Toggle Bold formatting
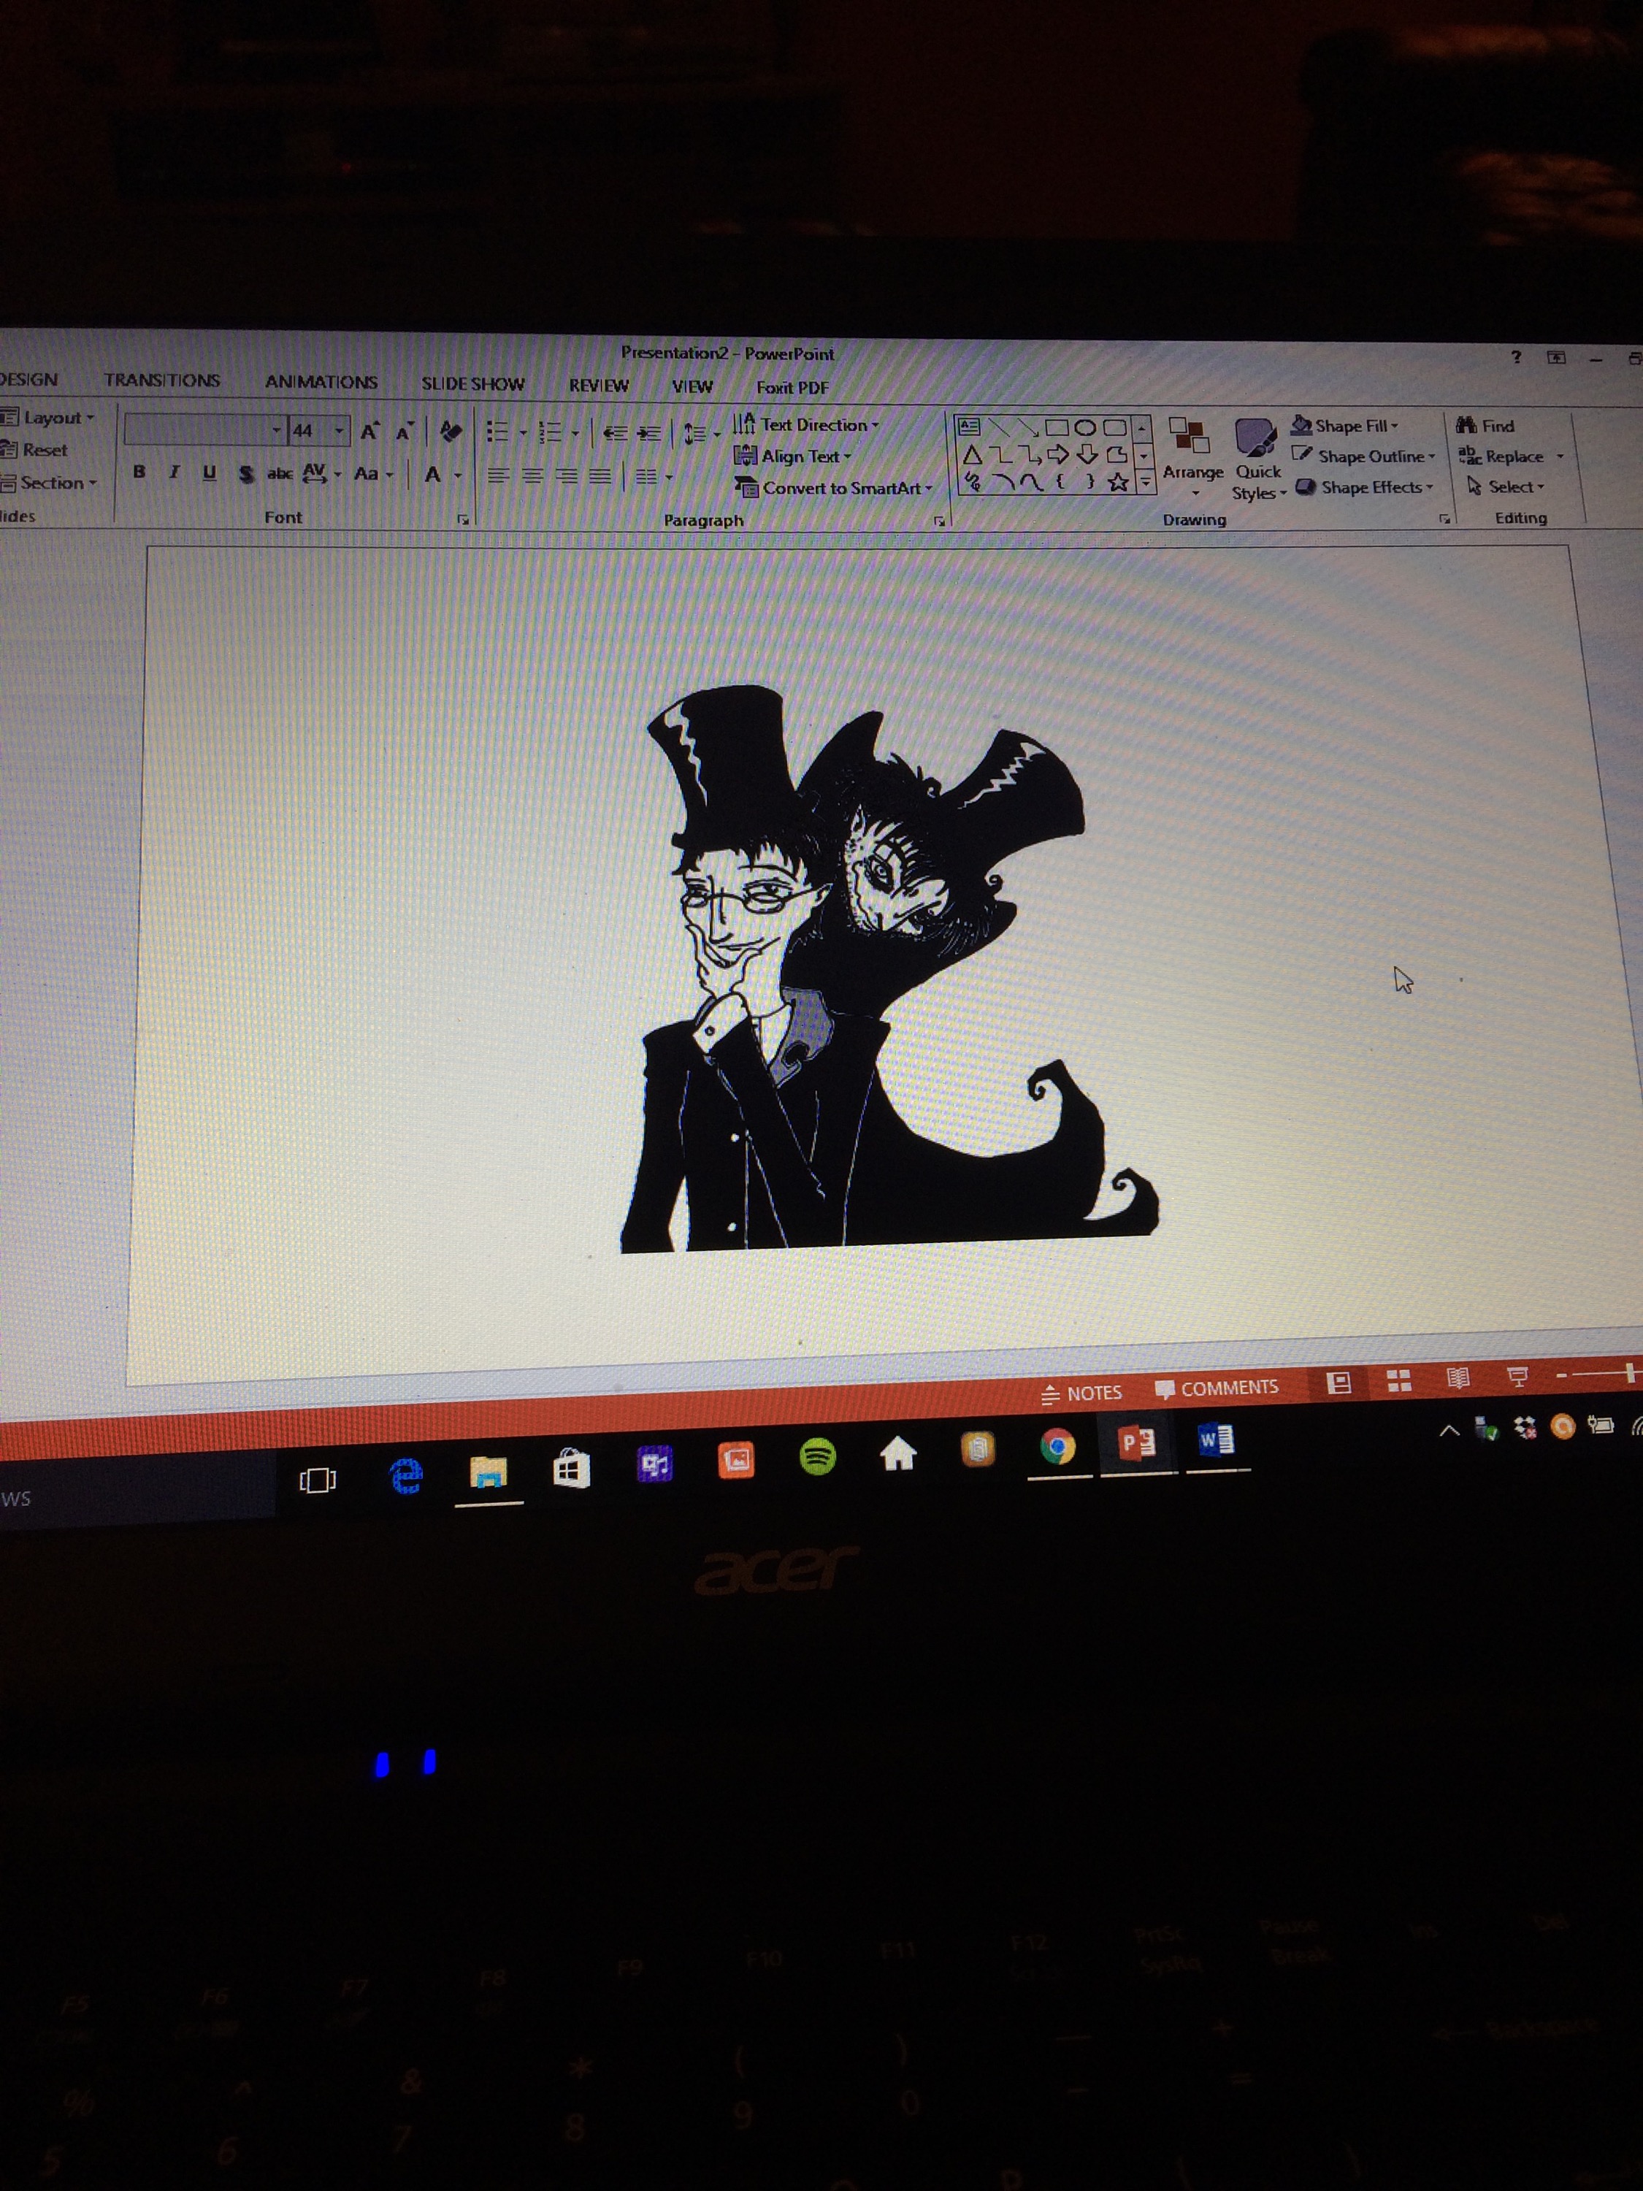Image resolution: width=1643 pixels, height=2191 pixels. [139, 473]
